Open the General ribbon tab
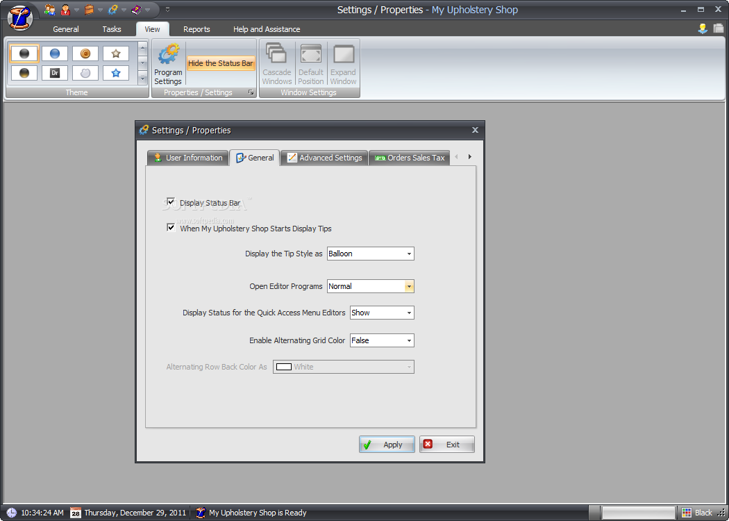729x521 pixels. 65,29
